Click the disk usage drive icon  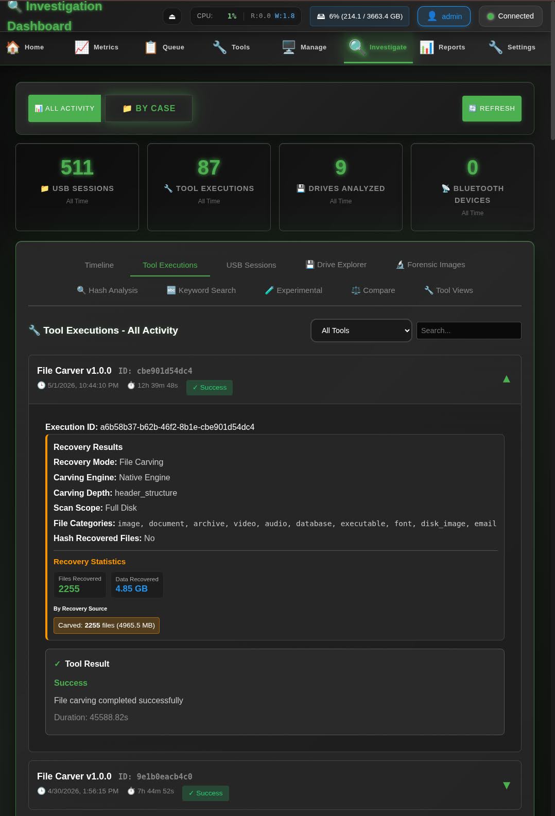pos(321,16)
